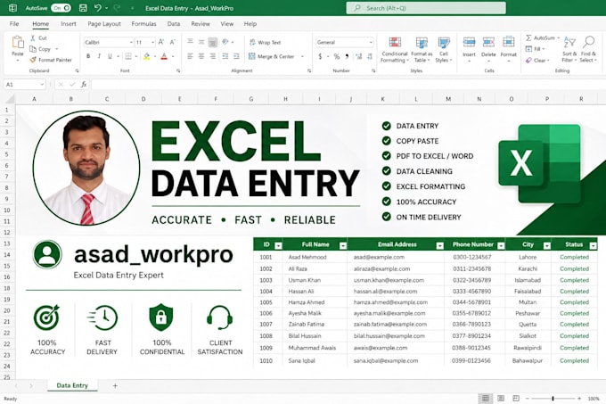
Task: Open the File menu
Action: pyautogui.click(x=14, y=23)
